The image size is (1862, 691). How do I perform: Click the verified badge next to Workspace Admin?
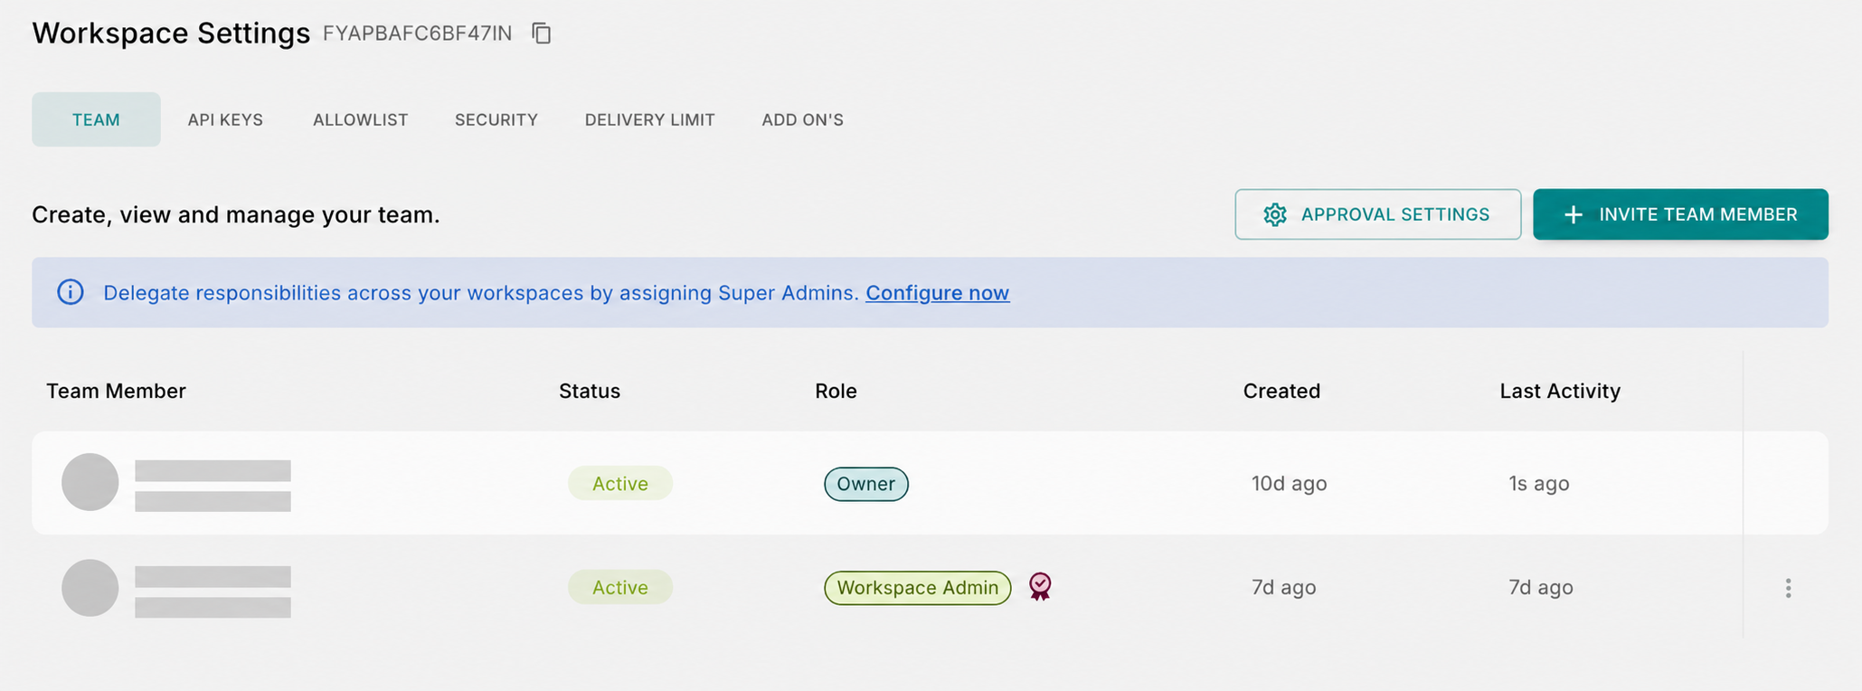click(x=1040, y=587)
